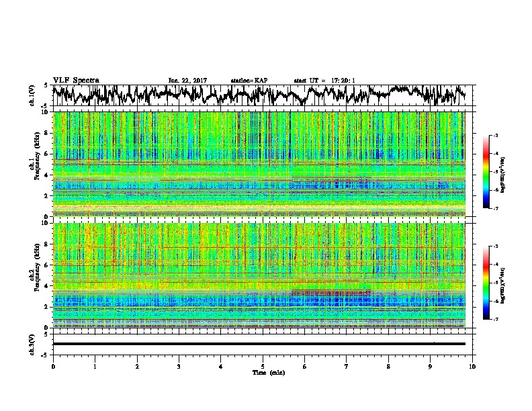Image resolution: width=532 pixels, height=411 pixels.
Task: Click the upper color scale bar beside ch.1
Action: 486,172
